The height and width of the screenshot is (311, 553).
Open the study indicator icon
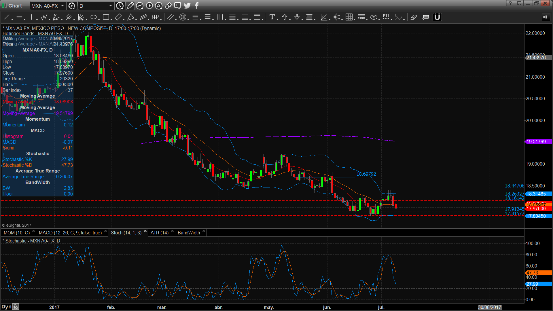pos(140,5)
